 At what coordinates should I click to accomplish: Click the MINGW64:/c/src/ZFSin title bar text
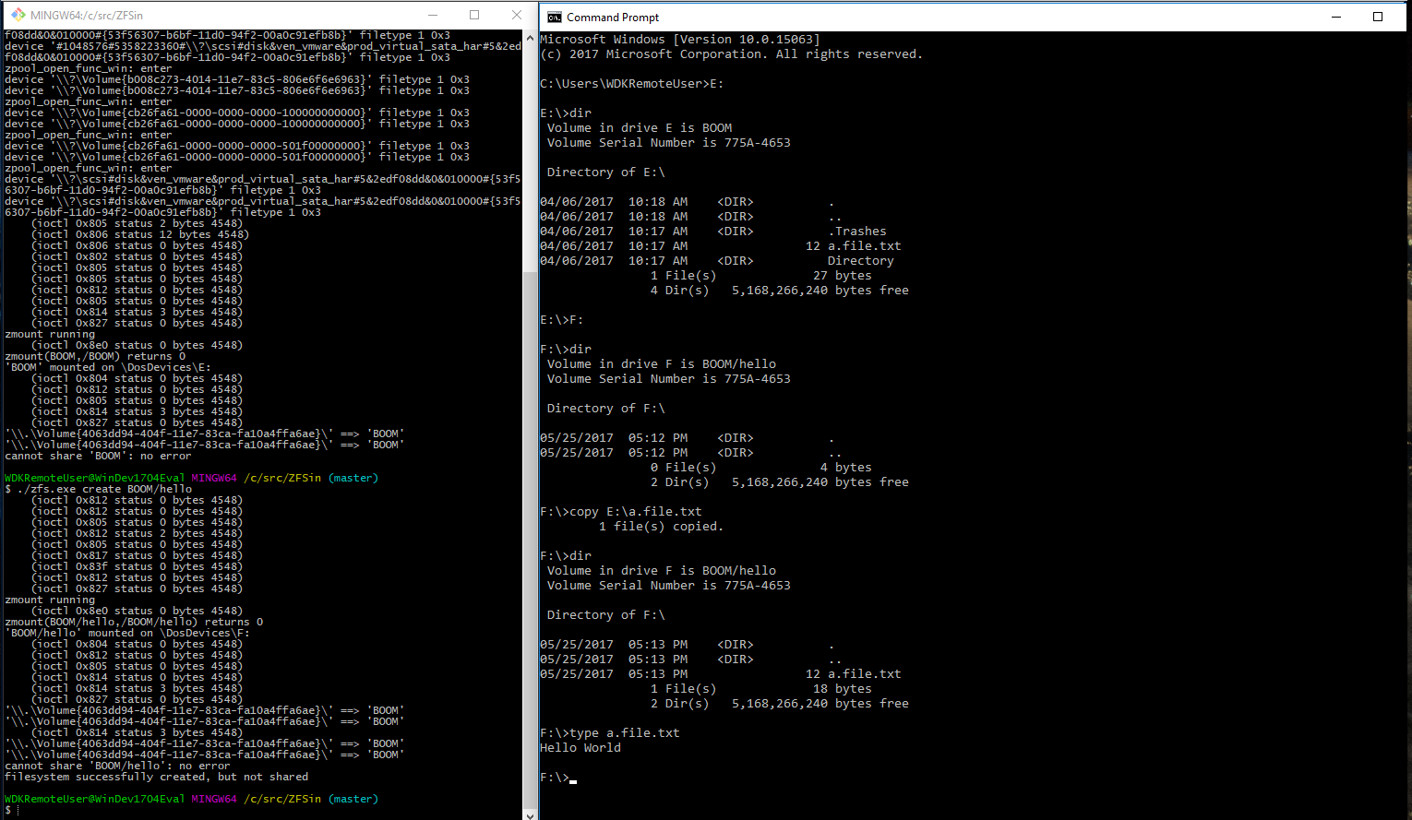pyautogui.click(x=87, y=16)
